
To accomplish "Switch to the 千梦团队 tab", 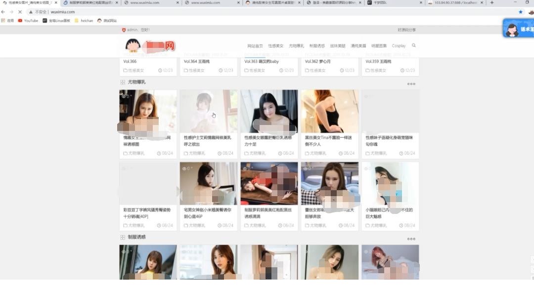I will (395, 3).
